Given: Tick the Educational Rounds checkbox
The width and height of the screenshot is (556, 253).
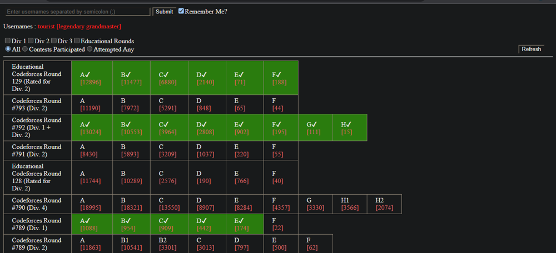Looking at the screenshot, I should (77, 41).
